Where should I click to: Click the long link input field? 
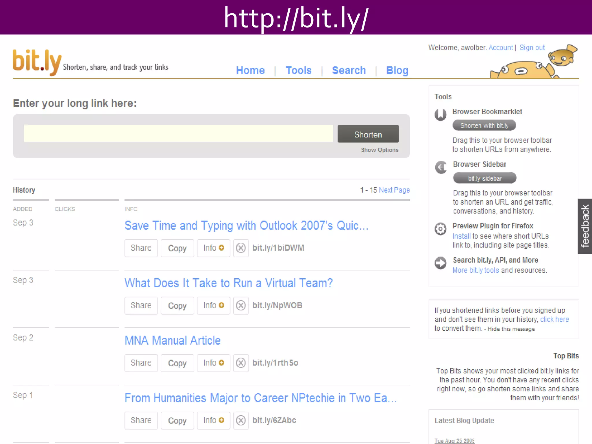[178, 133]
